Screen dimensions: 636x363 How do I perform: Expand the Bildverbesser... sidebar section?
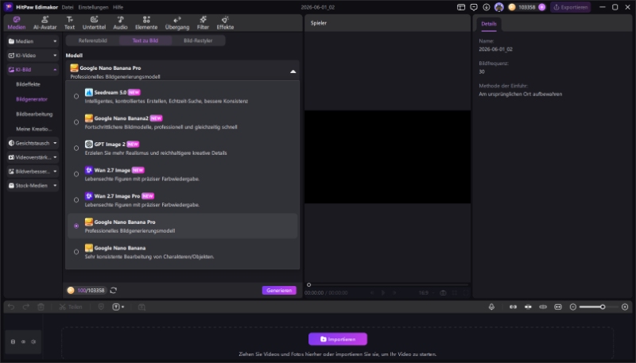(33, 172)
